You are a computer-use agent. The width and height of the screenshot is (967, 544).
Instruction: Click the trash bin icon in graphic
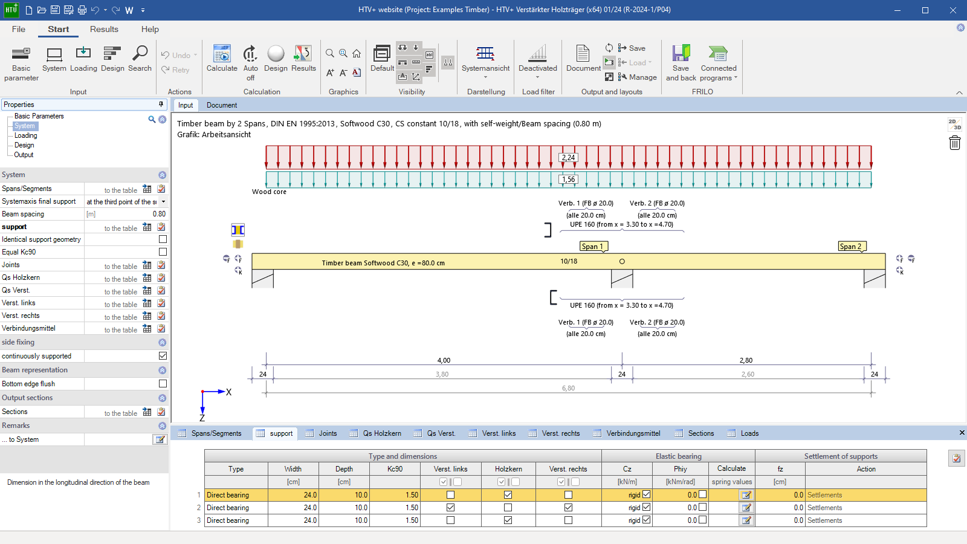pyautogui.click(x=955, y=143)
